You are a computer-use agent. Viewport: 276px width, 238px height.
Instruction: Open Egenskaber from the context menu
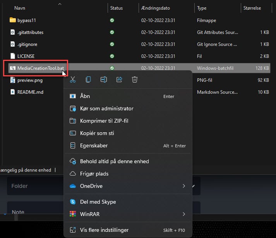tap(128, 145)
